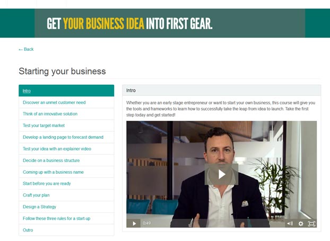This screenshot has width=330, height=241.
Task: Open Discover an unmet customer need lesson
Action: click(66, 102)
